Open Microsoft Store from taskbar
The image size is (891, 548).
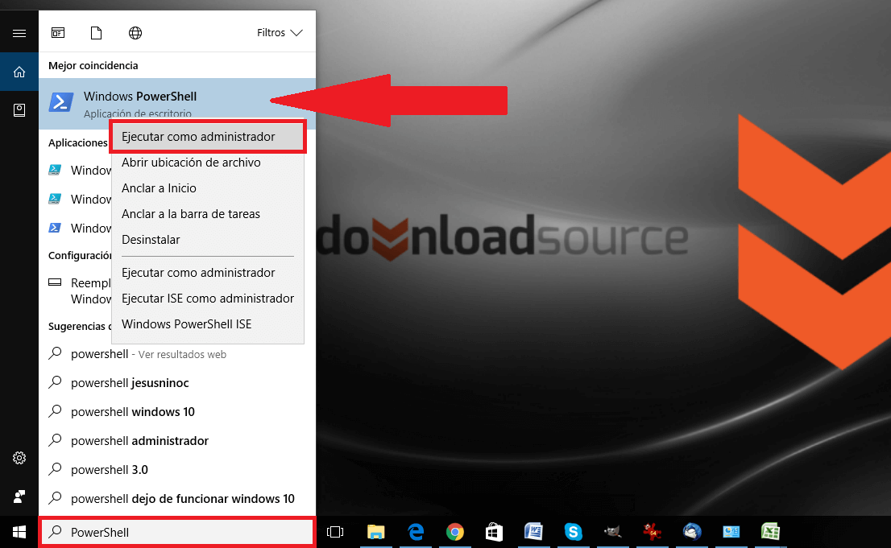coord(494,532)
